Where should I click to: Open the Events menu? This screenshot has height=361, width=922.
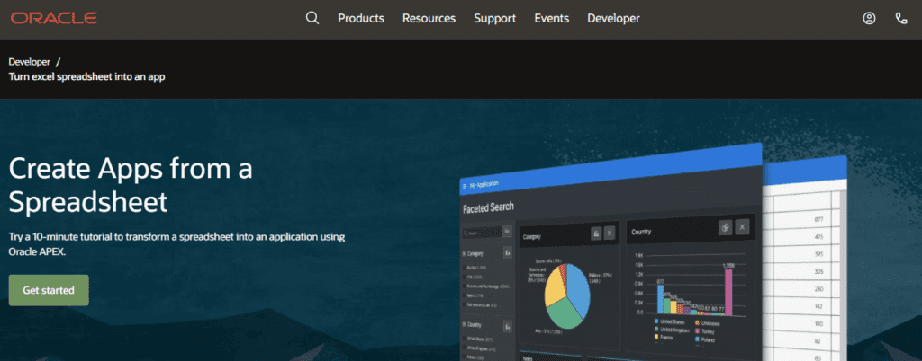pyautogui.click(x=552, y=18)
